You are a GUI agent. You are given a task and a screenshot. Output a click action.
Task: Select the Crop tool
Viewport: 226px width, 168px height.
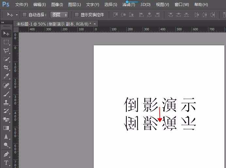(x=6, y=68)
